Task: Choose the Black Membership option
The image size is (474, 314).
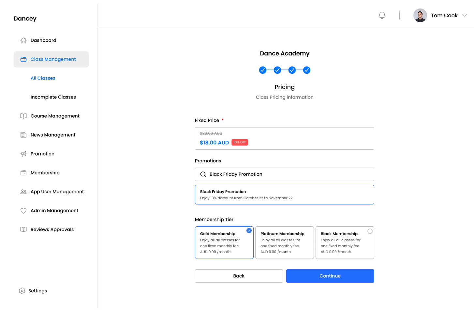Action: click(x=345, y=243)
